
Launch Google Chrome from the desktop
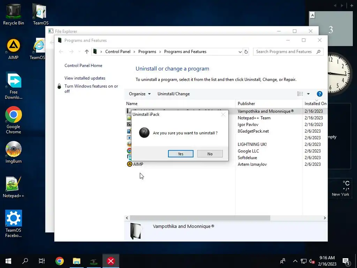click(x=14, y=120)
